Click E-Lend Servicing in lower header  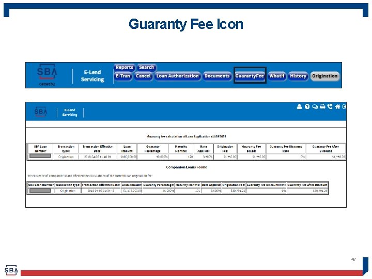click(70, 112)
